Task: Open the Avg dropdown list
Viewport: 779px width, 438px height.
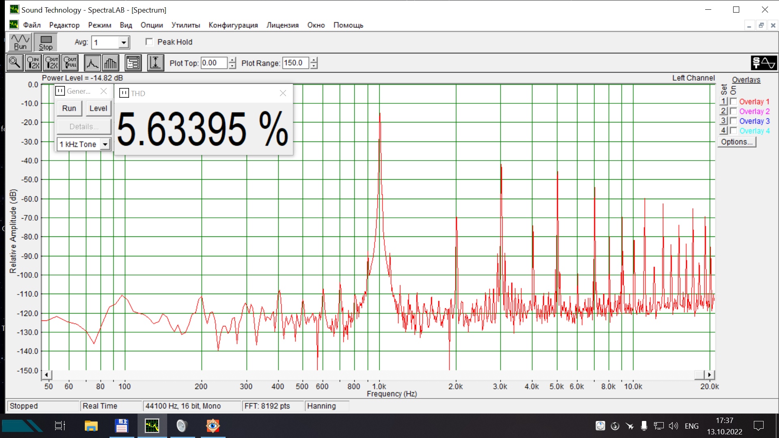Action: (x=124, y=43)
